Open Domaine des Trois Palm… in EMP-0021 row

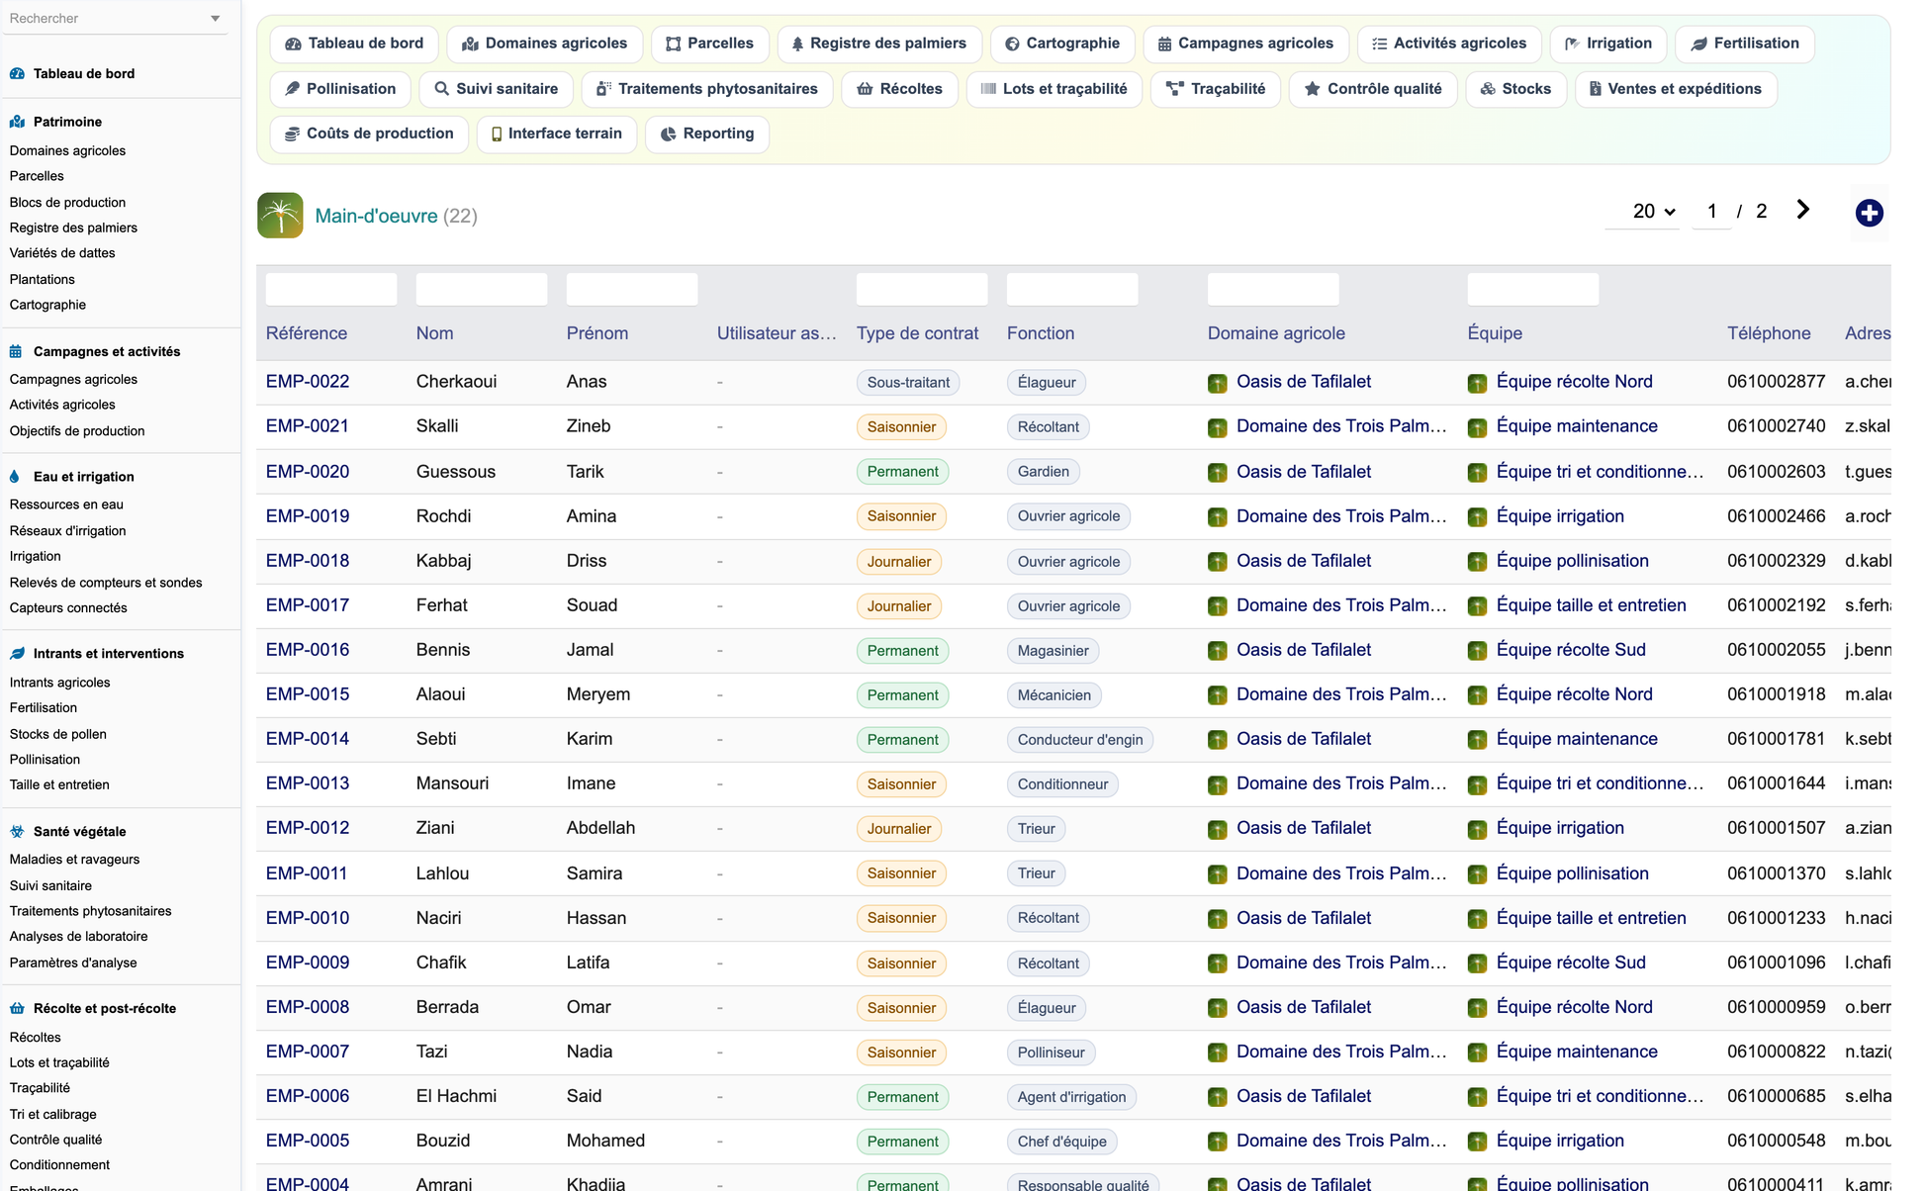pos(1341,426)
